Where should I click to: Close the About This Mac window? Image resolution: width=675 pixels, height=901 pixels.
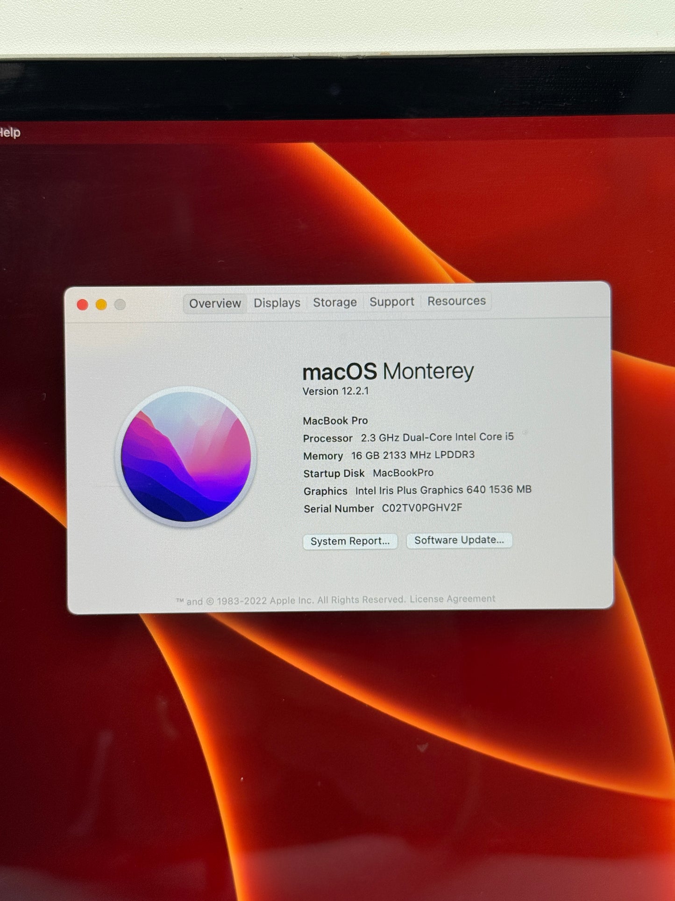pos(83,305)
